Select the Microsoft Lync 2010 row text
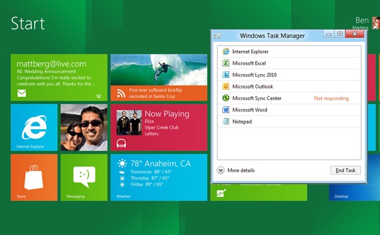Viewport: 380px width, 235px height. click(255, 75)
